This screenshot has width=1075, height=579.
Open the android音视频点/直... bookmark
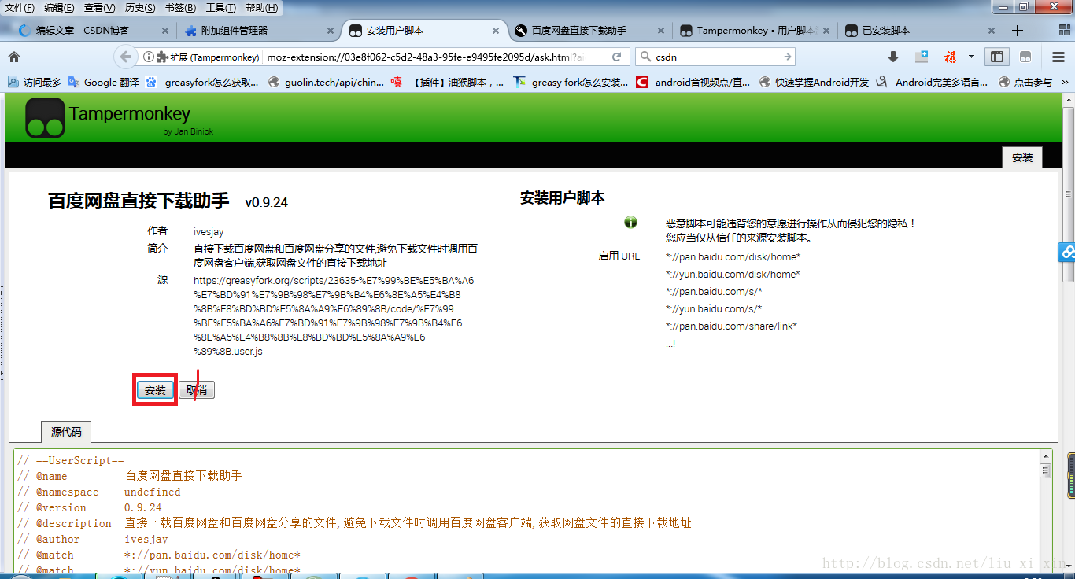pyautogui.click(x=694, y=82)
